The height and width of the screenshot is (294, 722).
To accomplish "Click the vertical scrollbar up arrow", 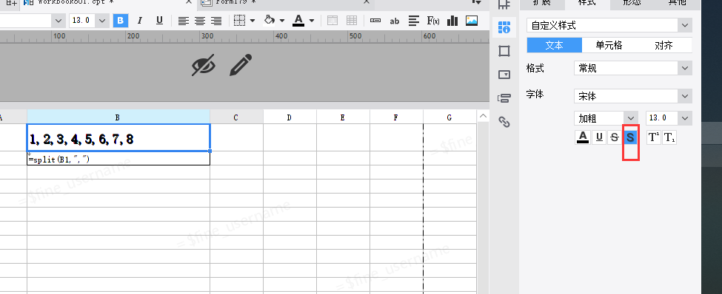I will (x=483, y=116).
